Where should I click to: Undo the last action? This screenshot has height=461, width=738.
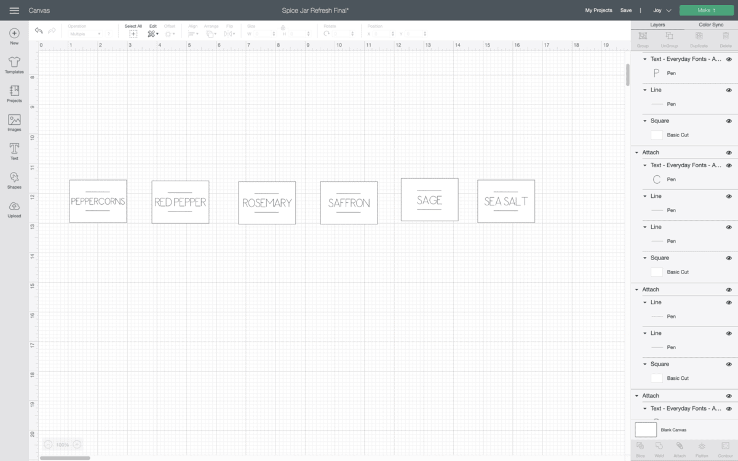39,31
